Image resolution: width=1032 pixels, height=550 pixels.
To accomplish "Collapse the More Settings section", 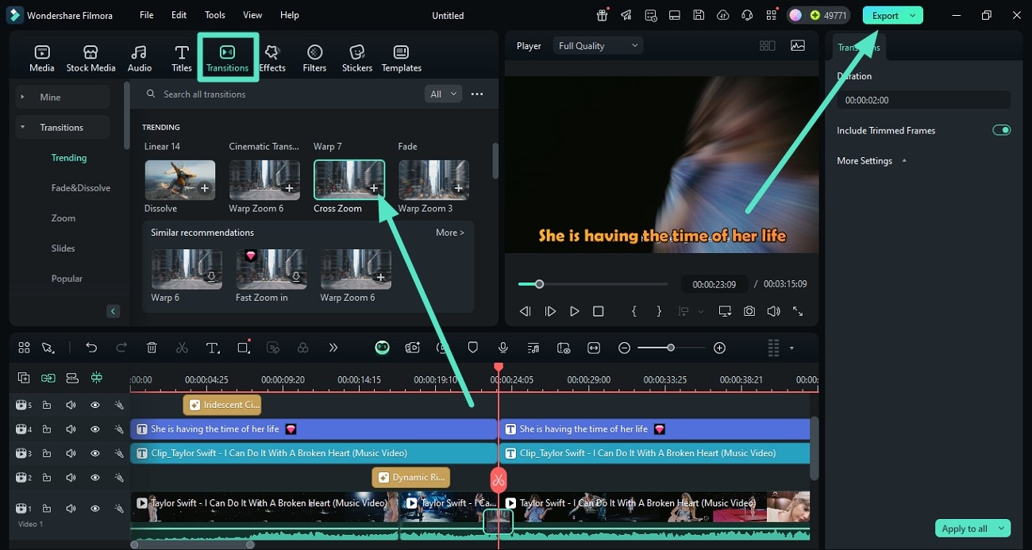I will pos(903,160).
